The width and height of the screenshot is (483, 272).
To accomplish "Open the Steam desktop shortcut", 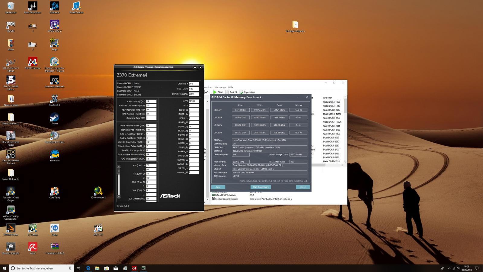I will [x=55, y=119].
